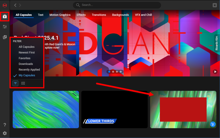The width and height of the screenshot is (220, 138).
Task: Type in the Search field
Action: click(117, 5)
